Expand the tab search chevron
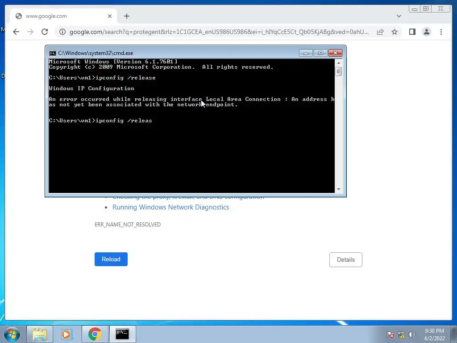This screenshot has height=343, width=457. [x=399, y=16]
